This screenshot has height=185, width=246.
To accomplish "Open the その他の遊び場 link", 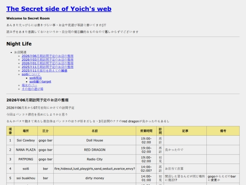I will click(x=32, y=89).
